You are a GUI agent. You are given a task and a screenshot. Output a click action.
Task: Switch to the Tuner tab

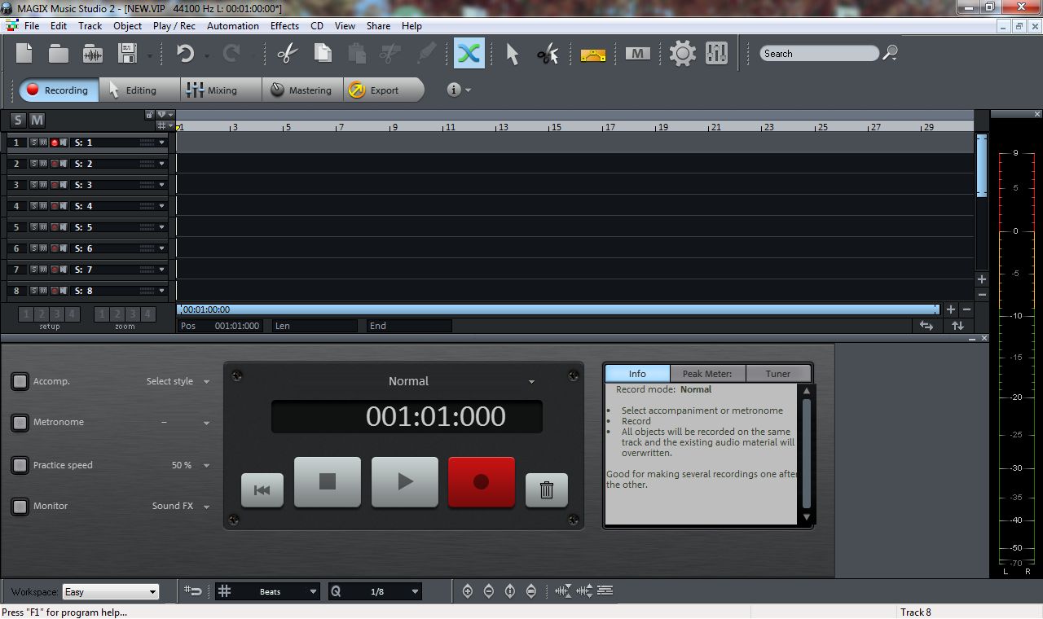coord(778,373)
